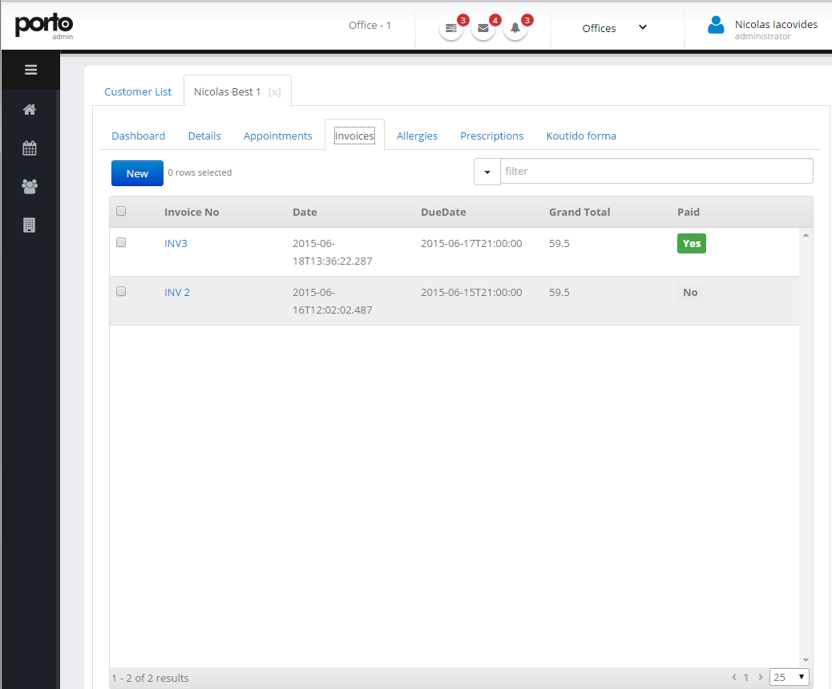Switch to the Customer List tab
Screen dimensions: 832x689
pos(138,91)
